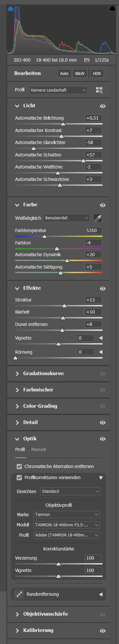This screenshot has height=644, width=119.
Task: Open the Profil dropdown showing Kamera Landschaft
Action: click(58, 90)
